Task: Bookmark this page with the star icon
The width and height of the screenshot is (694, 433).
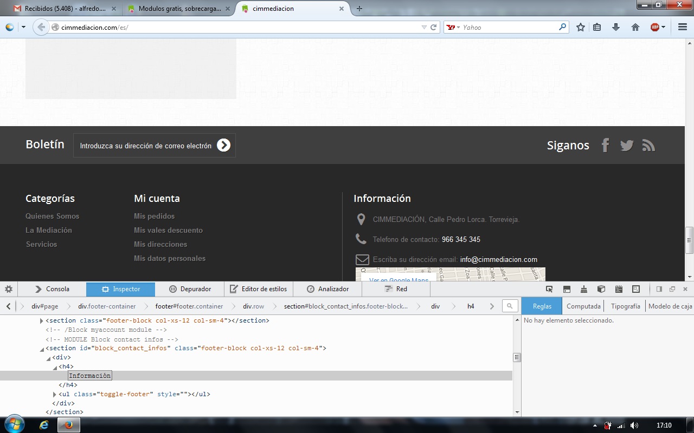Action: (x=581, y=27)
